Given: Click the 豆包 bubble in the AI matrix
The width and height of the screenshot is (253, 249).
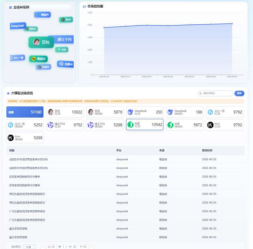Looking at the screenshot, I should point(41,42).
